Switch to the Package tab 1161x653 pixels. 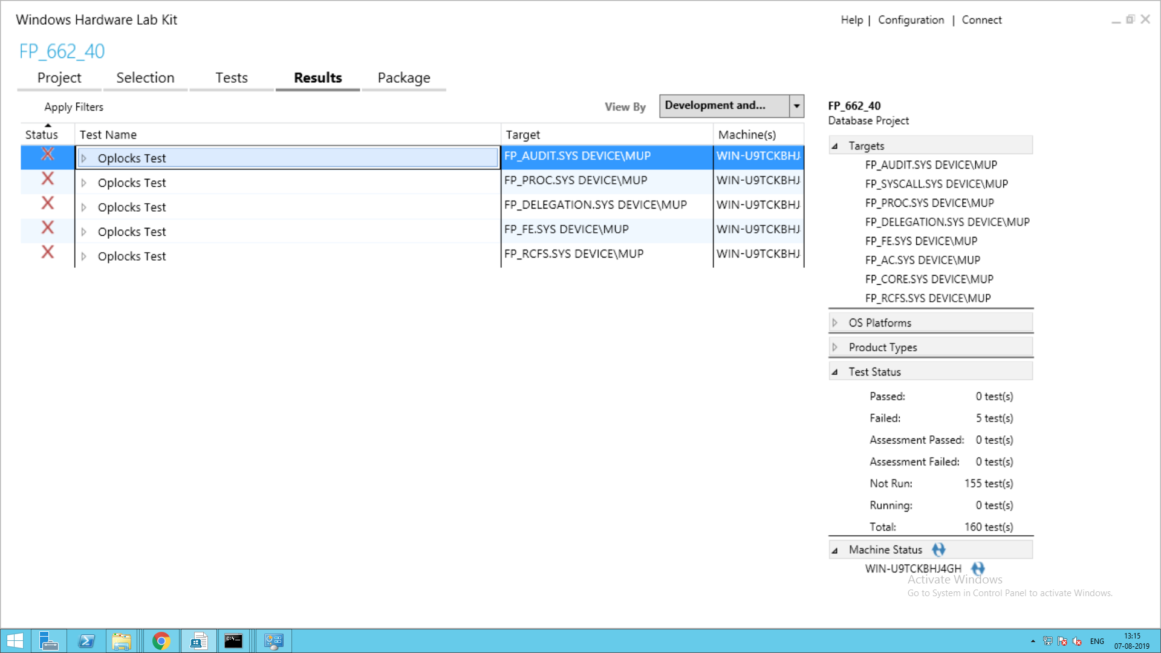click(x=403, y=78)
